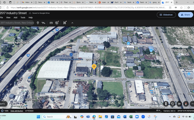
Task: Click the Share button
Action: coord(185,15)
